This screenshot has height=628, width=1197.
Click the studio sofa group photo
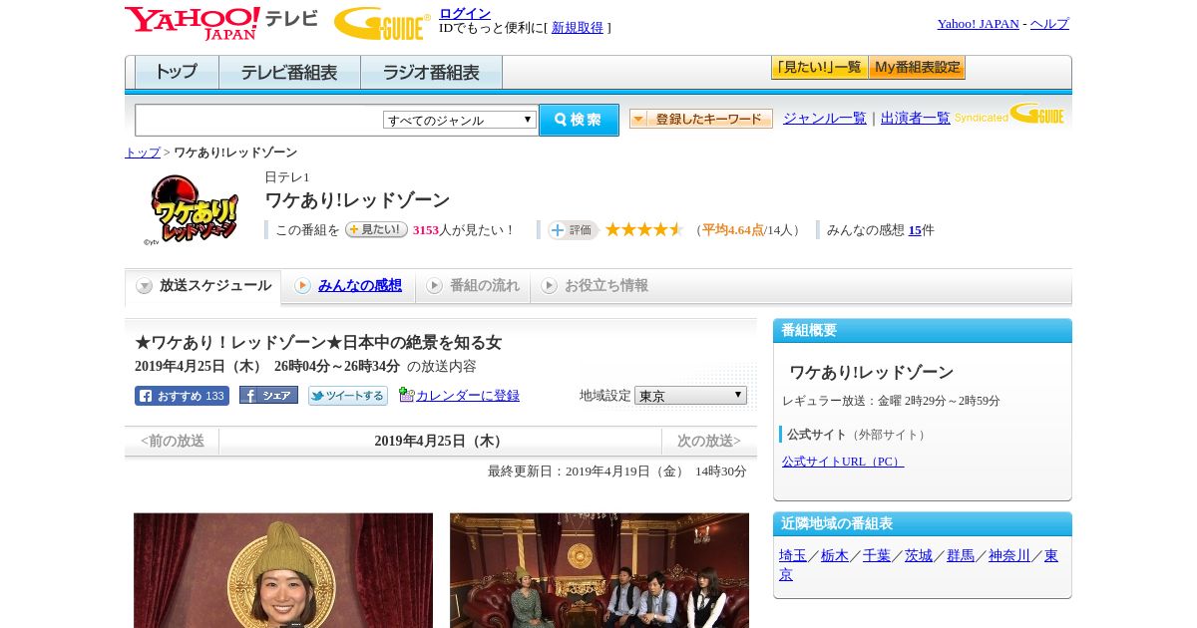coord(599,570)
